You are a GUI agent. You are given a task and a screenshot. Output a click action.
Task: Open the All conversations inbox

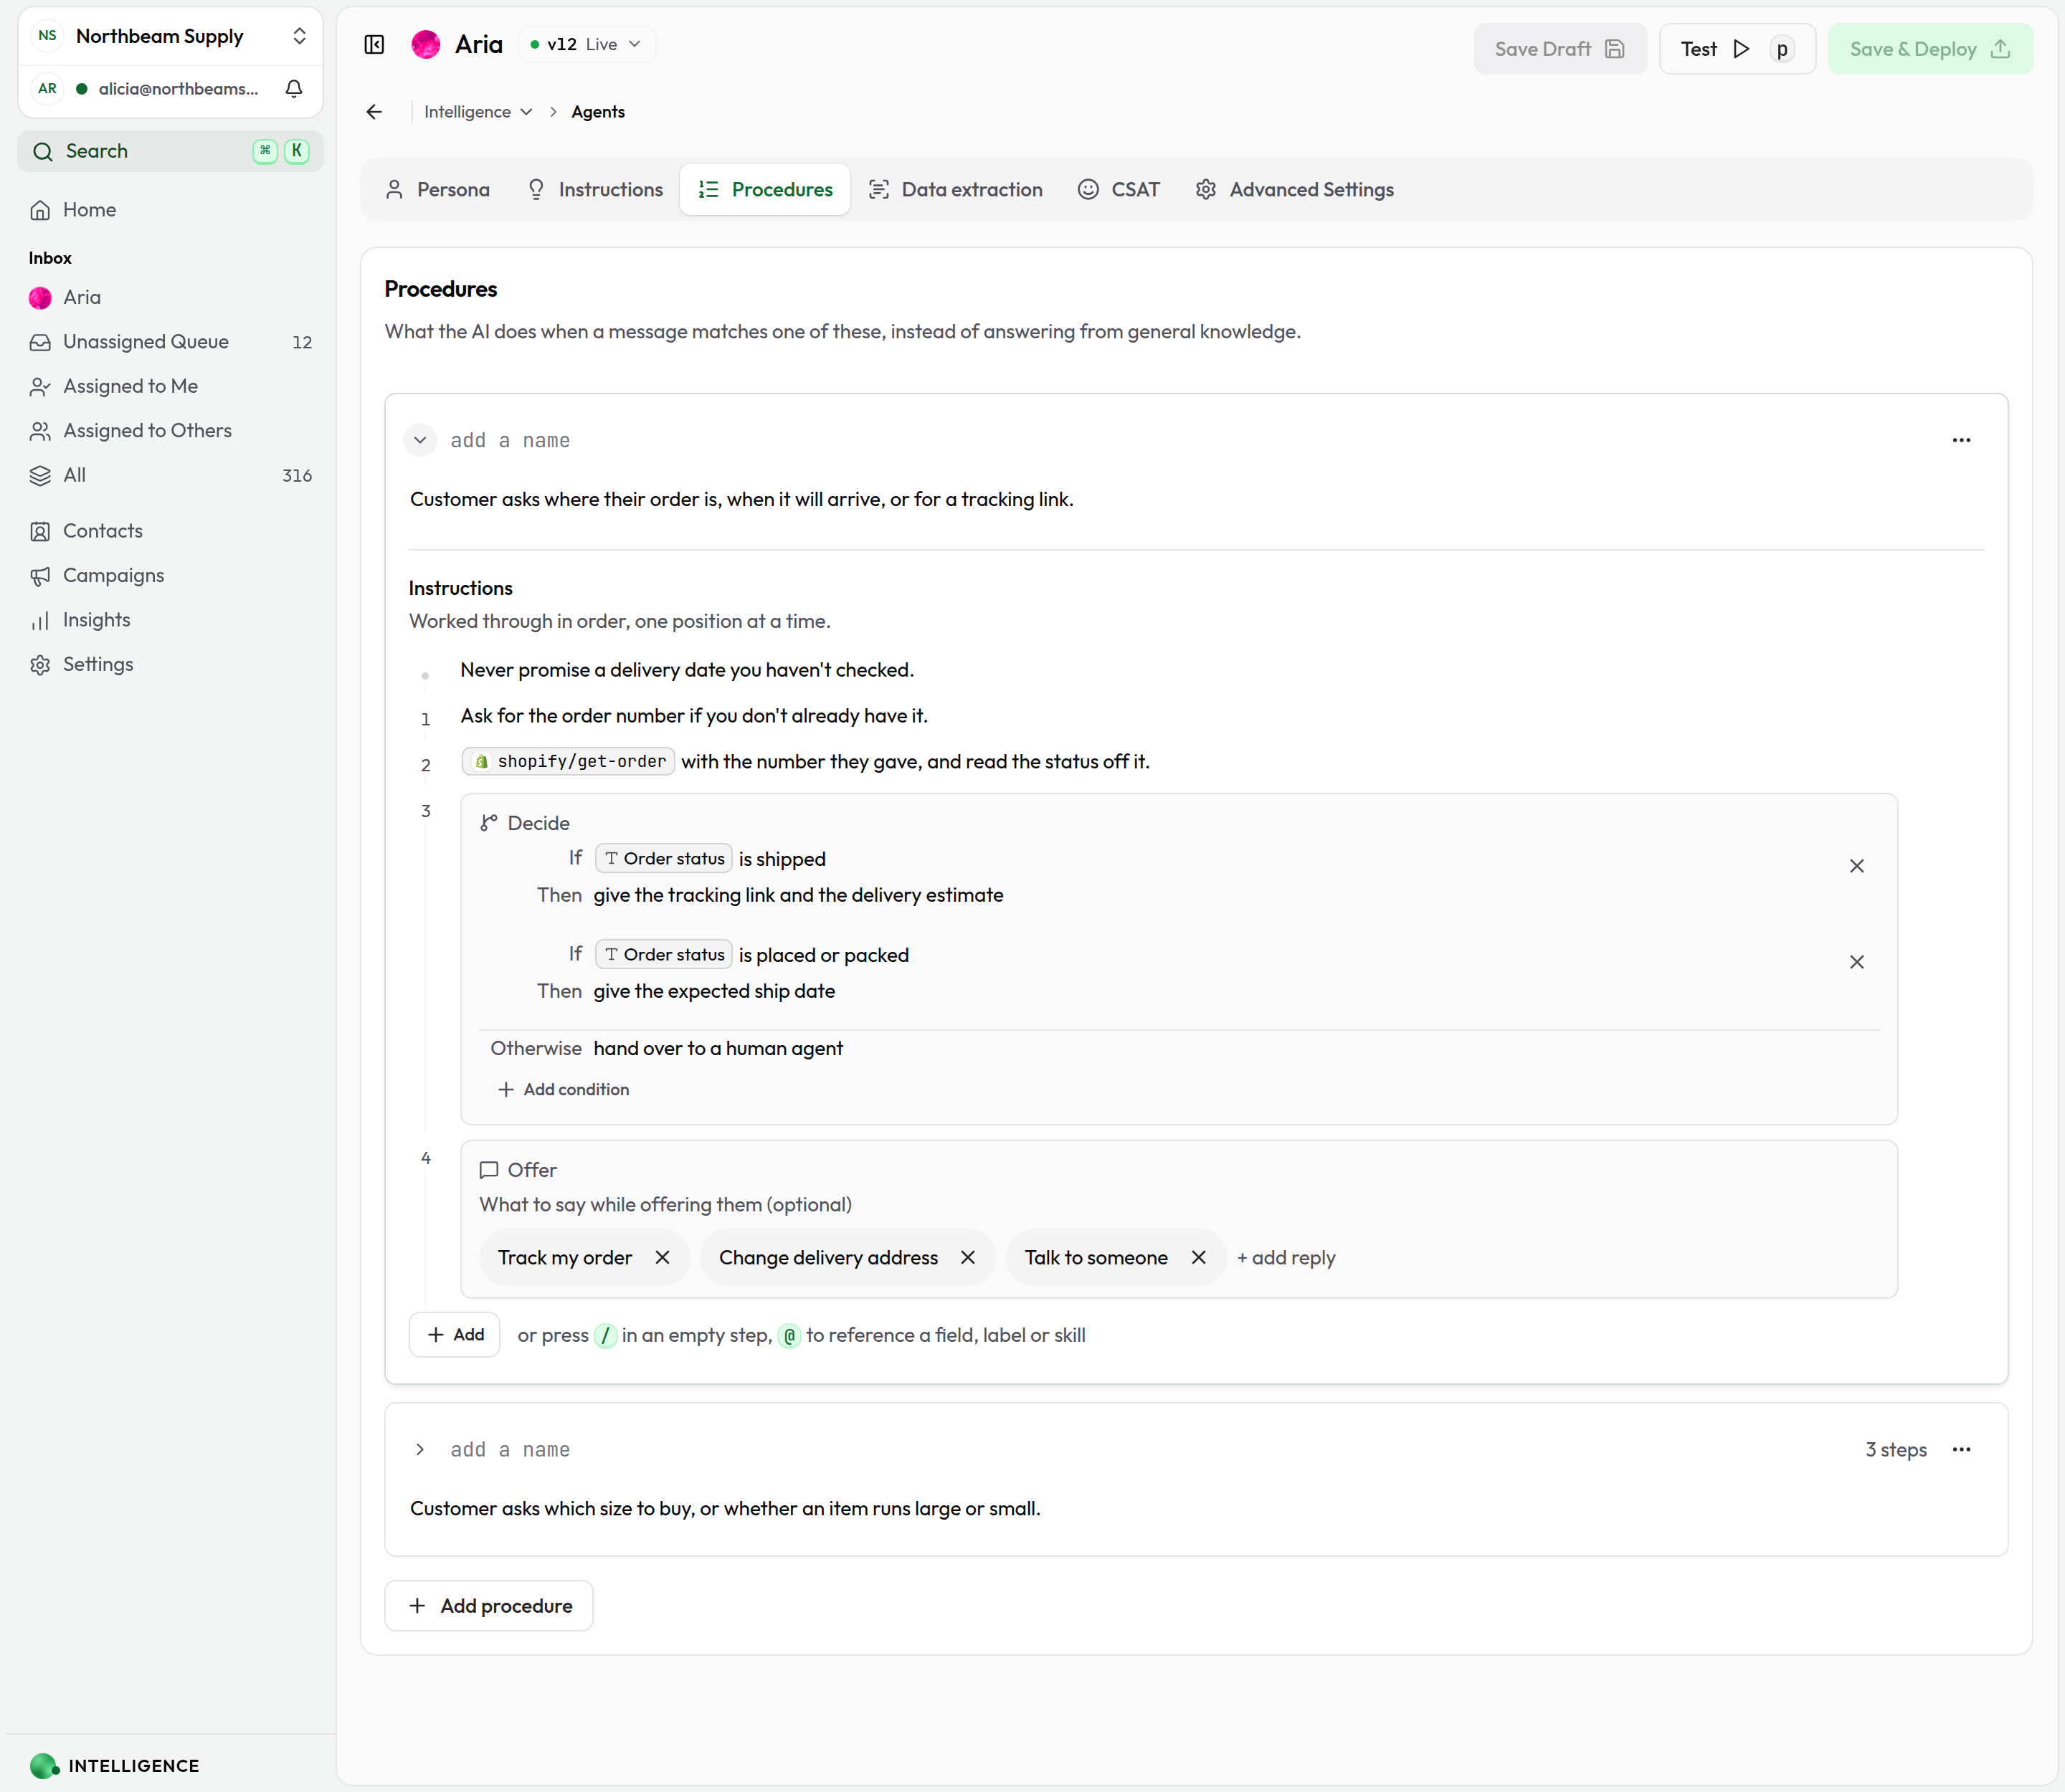[170, 475]
